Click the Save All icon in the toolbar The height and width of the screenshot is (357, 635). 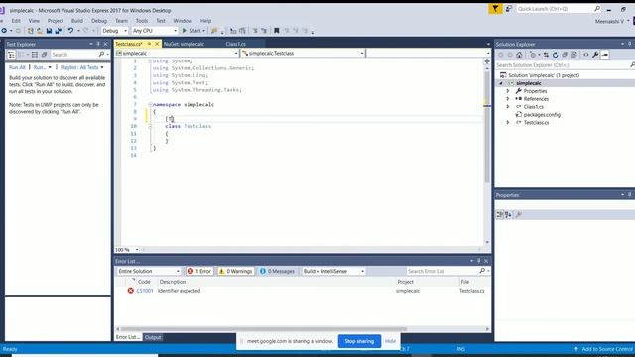(59, 31)
